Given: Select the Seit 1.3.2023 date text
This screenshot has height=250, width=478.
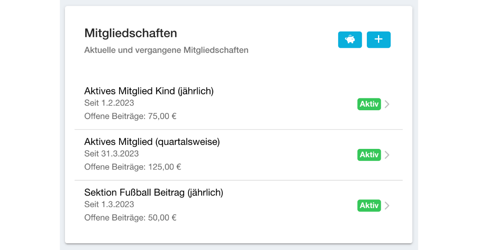Looking at the screenshot, I should coord(109,205).
